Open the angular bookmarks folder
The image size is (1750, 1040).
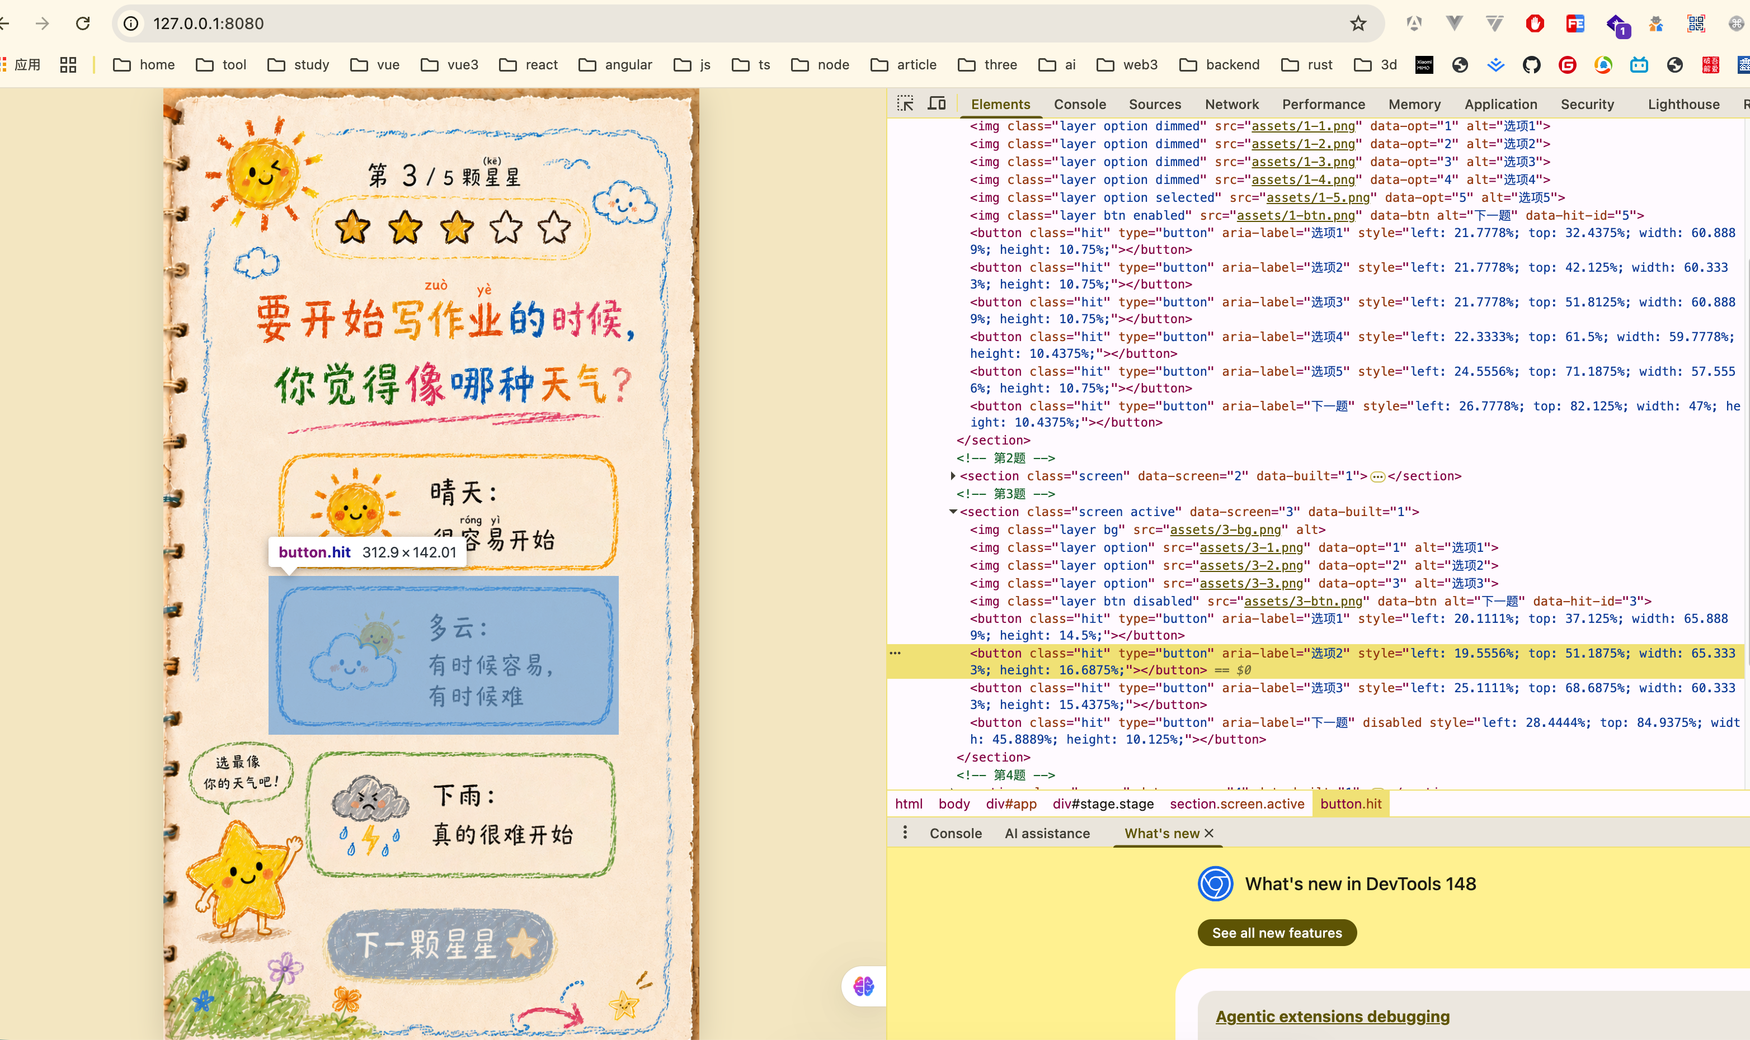point(615,65)
